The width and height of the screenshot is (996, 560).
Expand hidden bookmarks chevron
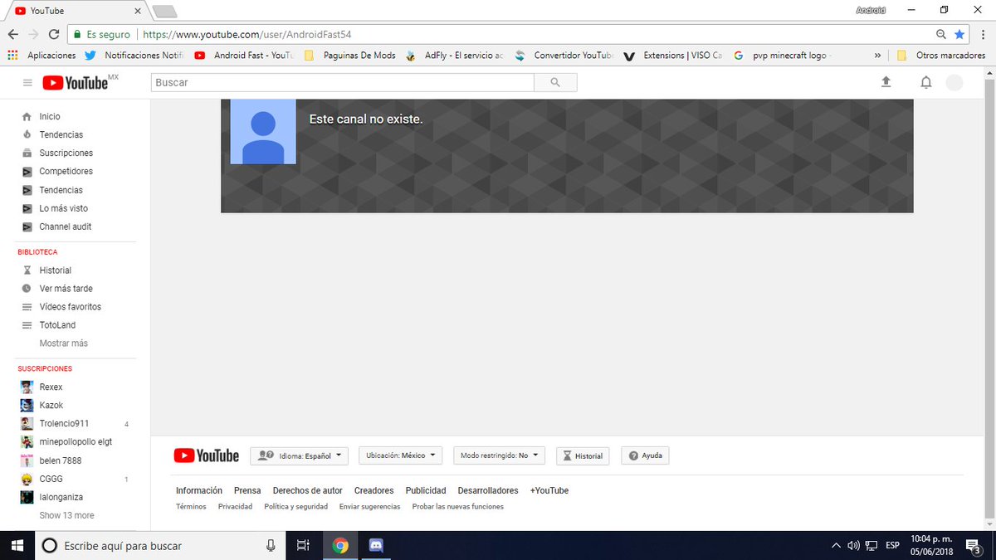pyautogui.click(x=878, y=56)
